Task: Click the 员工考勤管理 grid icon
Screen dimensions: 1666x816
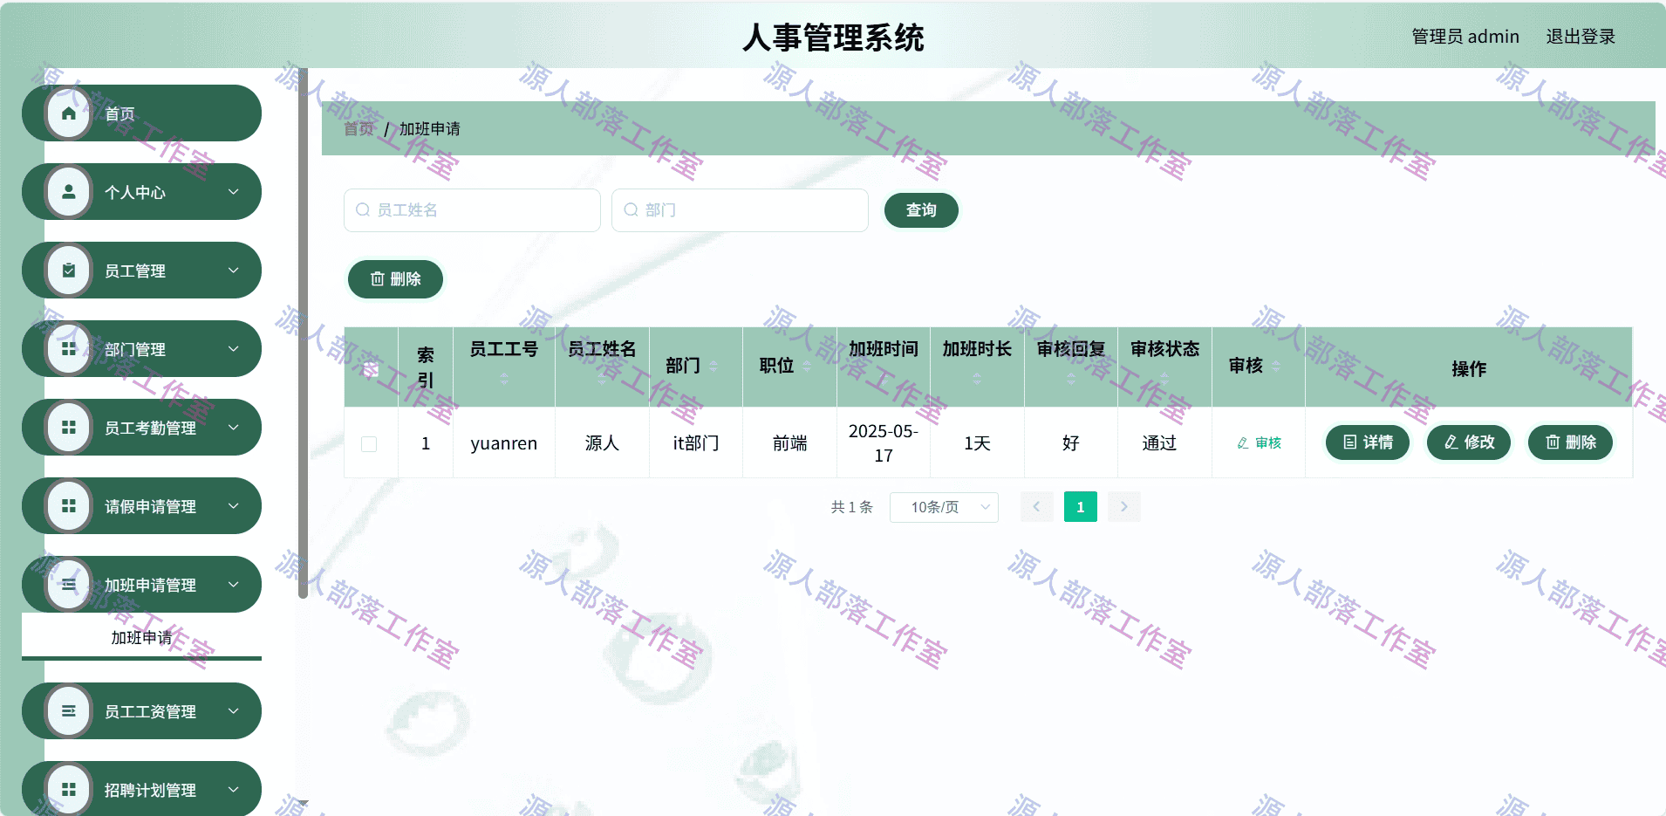Action: [x=69, y=428]
